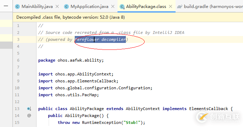This screenshot has height=127, width=243.
Task: Close the AbilityPackage.class tab
Action: [x=170, y=7]
